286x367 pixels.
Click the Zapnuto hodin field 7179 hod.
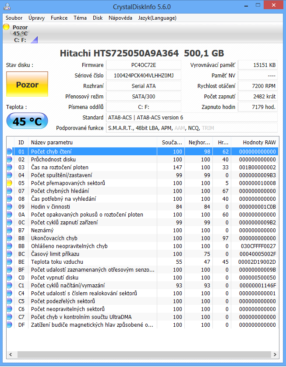point(258,107)
